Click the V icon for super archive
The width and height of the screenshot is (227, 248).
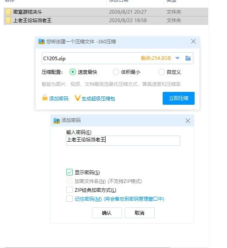pyautogui.click(x=78, y=98)
